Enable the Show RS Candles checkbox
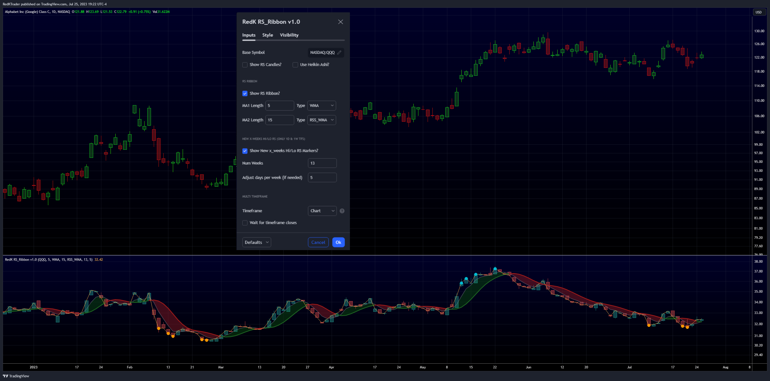770x381 pixels. click(245, 65)
